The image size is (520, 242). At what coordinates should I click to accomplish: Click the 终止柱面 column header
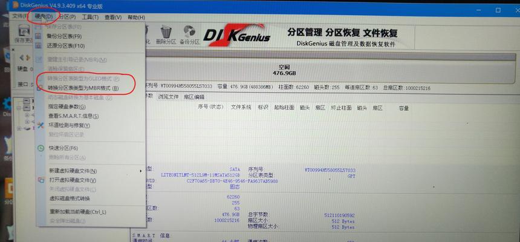coord(341,108)
